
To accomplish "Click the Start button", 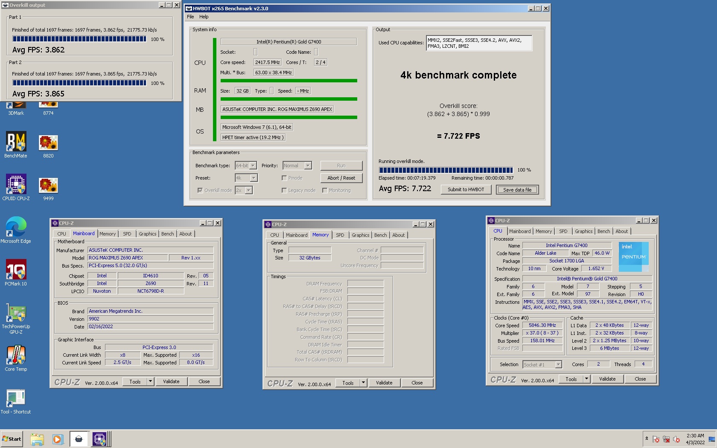I will 12,439.
